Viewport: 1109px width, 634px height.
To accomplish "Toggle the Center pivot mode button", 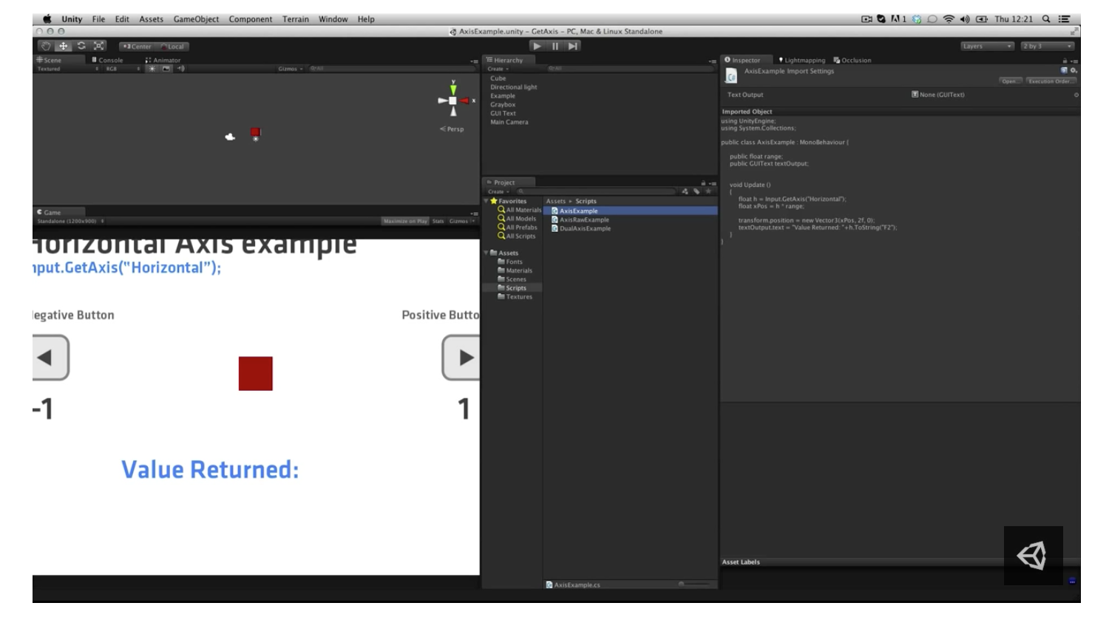I will click(137, 47).
